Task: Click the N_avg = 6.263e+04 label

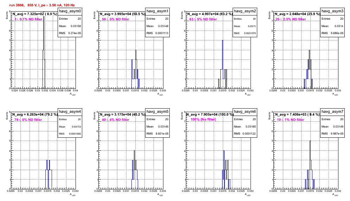Action: pos(34,115)
